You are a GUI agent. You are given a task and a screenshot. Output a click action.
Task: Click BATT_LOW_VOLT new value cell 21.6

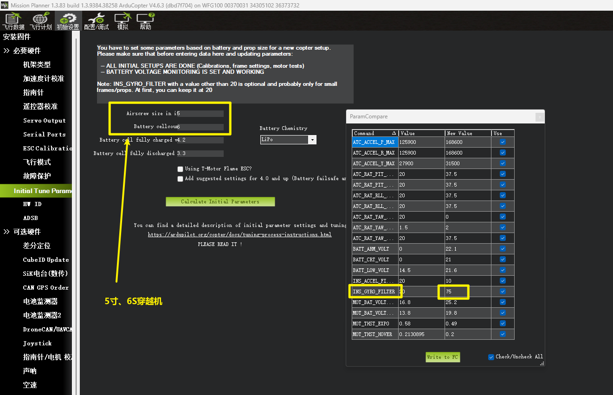(x=468, y=270)
